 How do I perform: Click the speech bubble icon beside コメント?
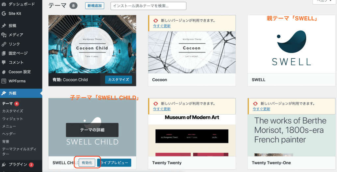[x=4, y=63]
